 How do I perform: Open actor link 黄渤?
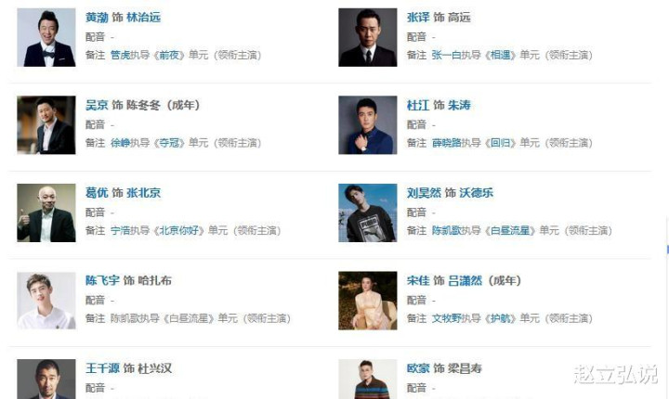click(x=97, y=18)
